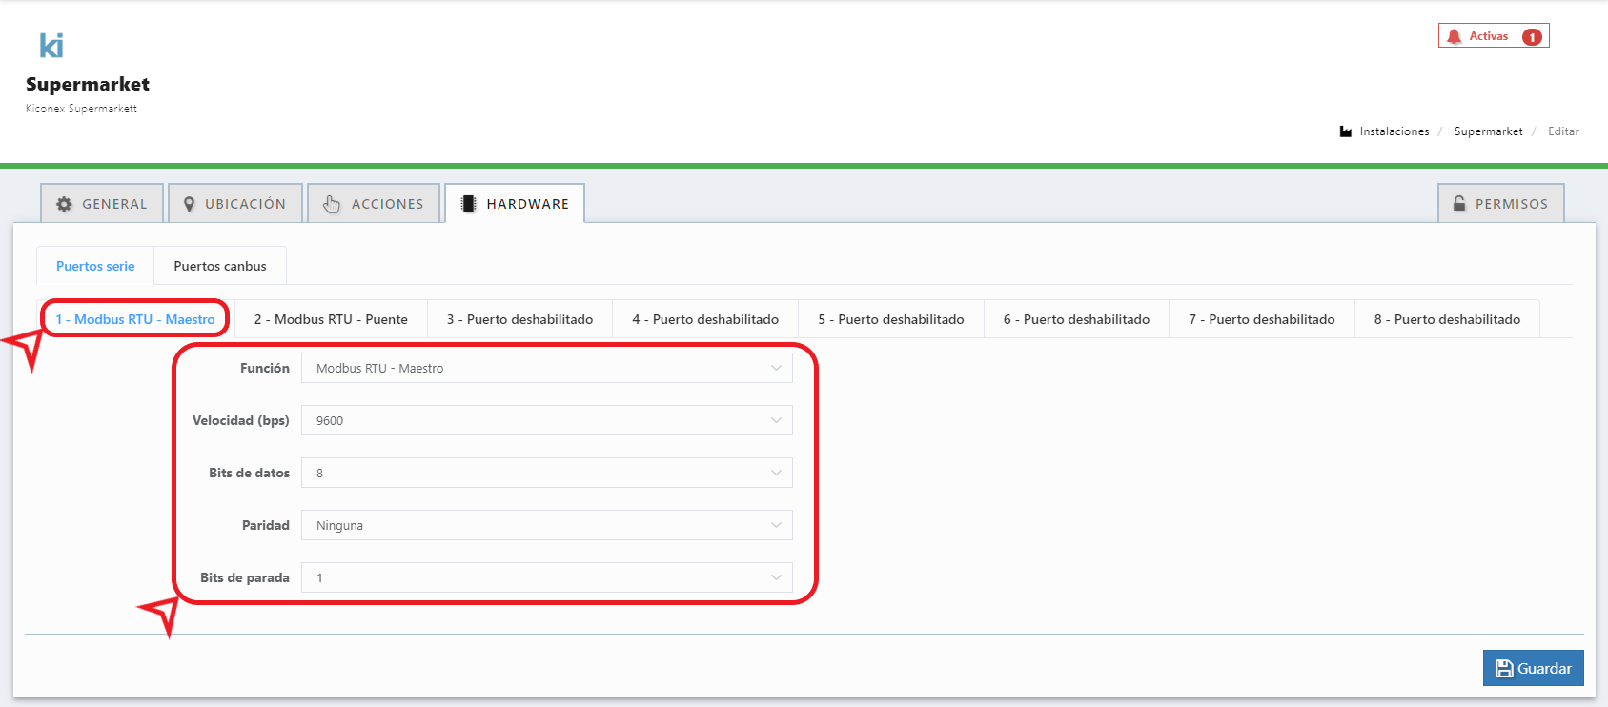Viewport: 1608px width, 707px height.
Task: Open the 8 - Puerto deshabilitado tab
Action: (x=1447, y=319)
